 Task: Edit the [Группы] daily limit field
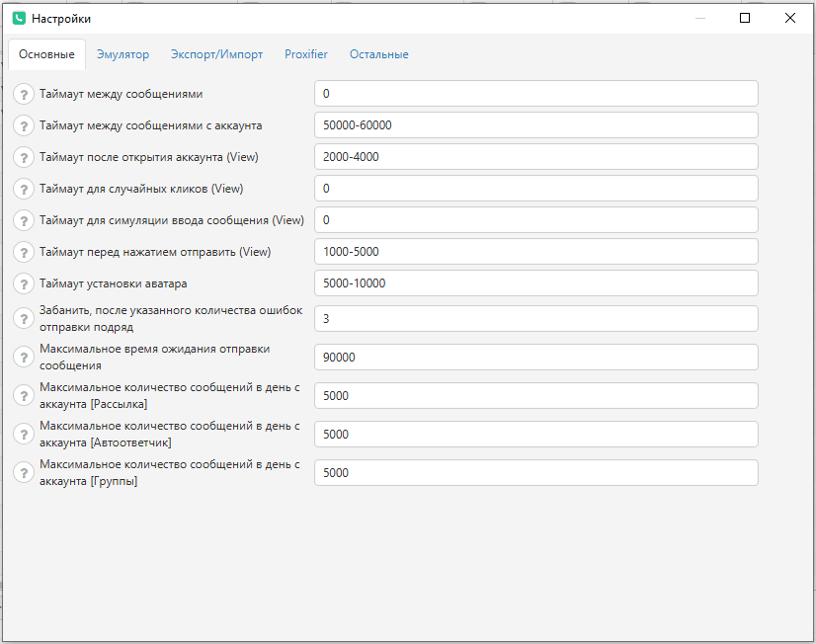[536, 472]
